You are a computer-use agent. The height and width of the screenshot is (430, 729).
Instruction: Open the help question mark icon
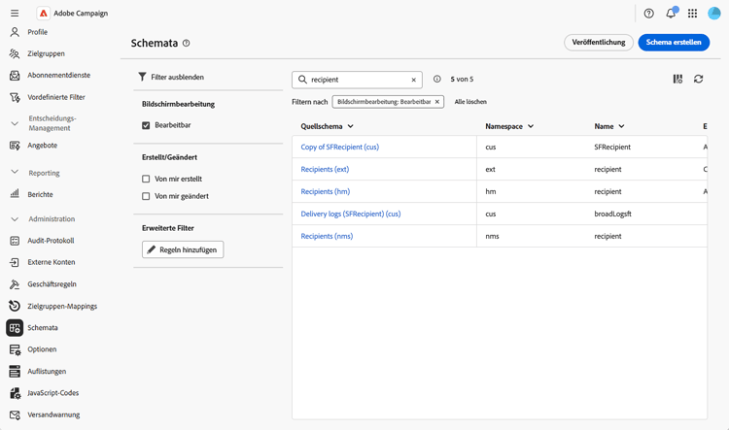648,14
